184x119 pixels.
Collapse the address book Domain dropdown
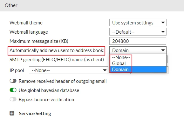[138, 50]
